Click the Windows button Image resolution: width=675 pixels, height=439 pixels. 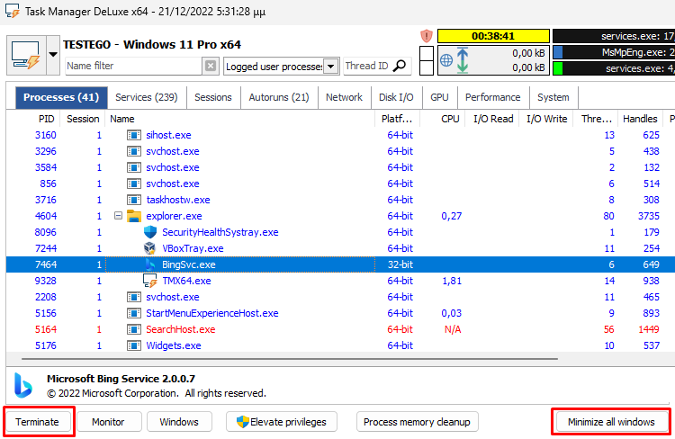click(x=179, y=422)
